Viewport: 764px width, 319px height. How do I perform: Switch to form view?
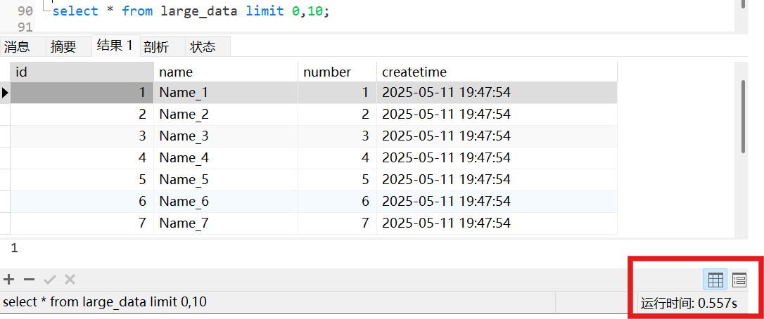pos(739,280)
